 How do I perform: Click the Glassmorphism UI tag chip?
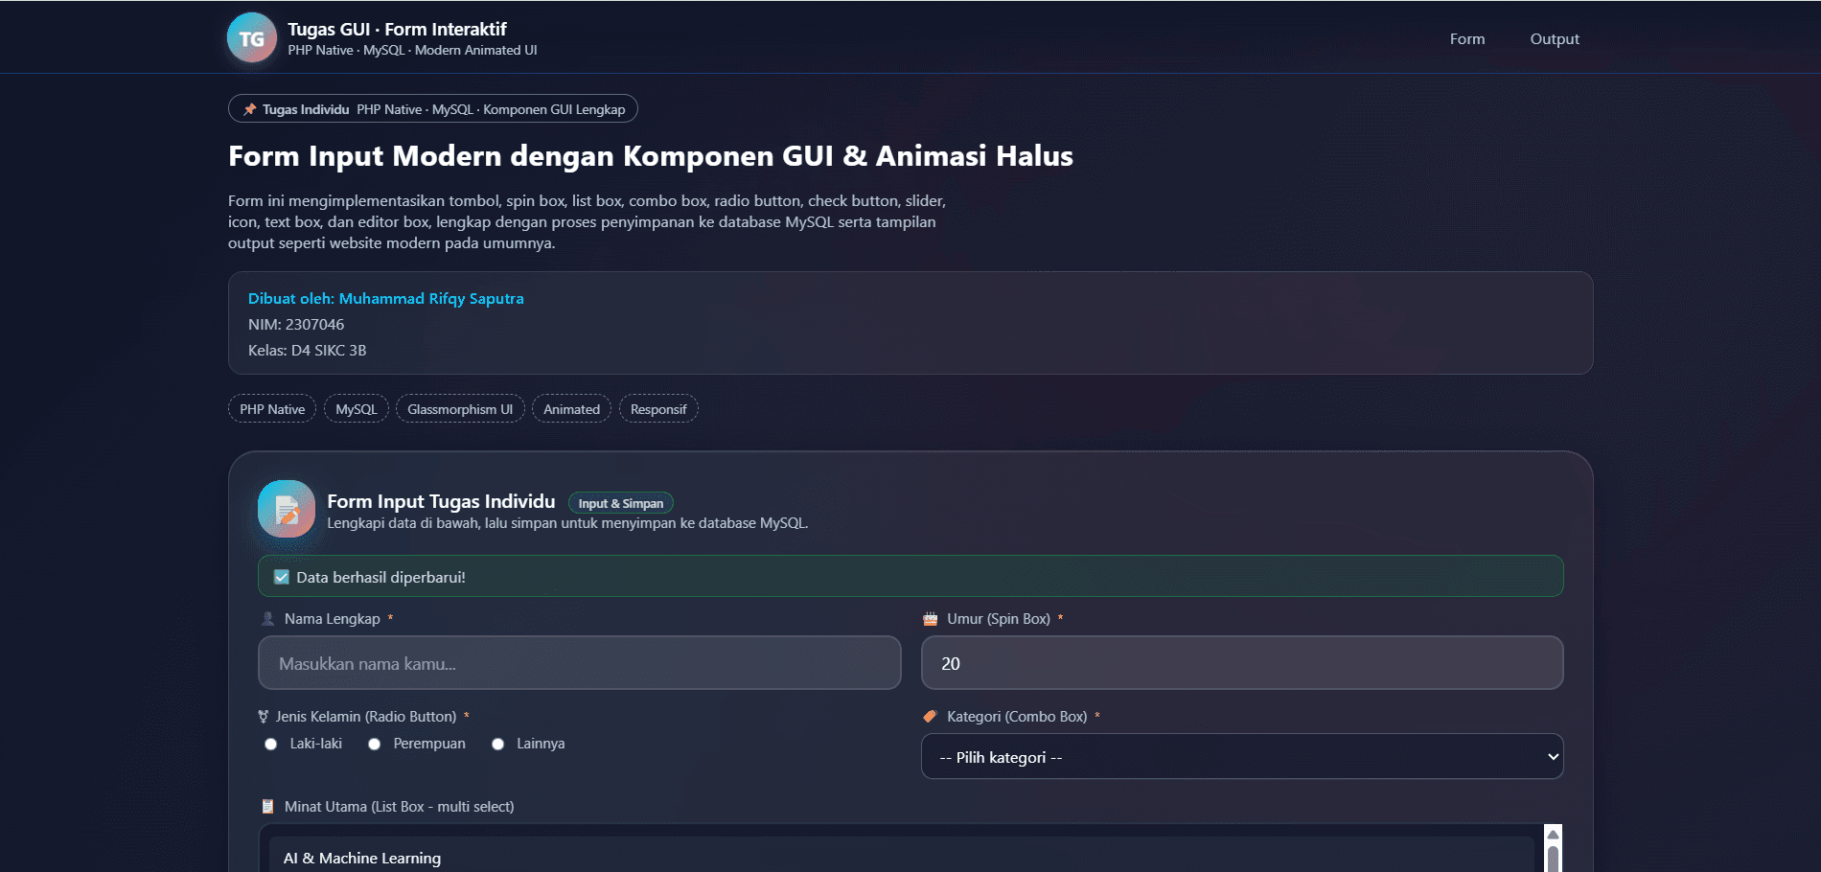460,408
